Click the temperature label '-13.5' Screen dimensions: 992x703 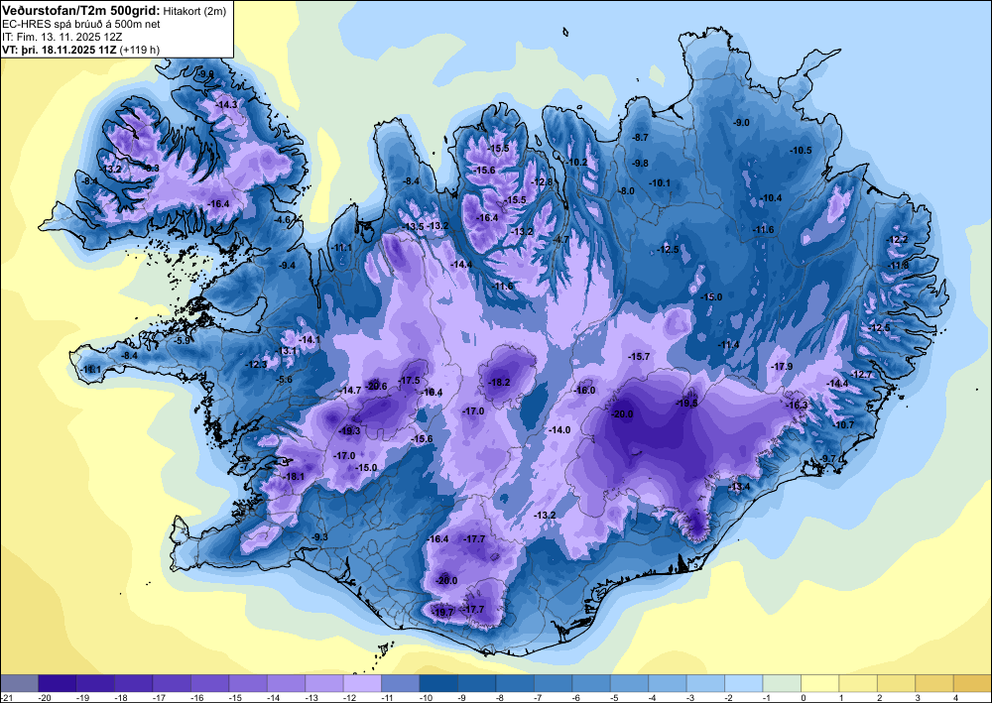point(413,226)
